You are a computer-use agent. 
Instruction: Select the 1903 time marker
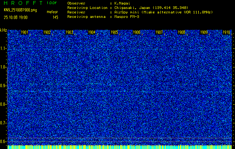click(70, 33)
